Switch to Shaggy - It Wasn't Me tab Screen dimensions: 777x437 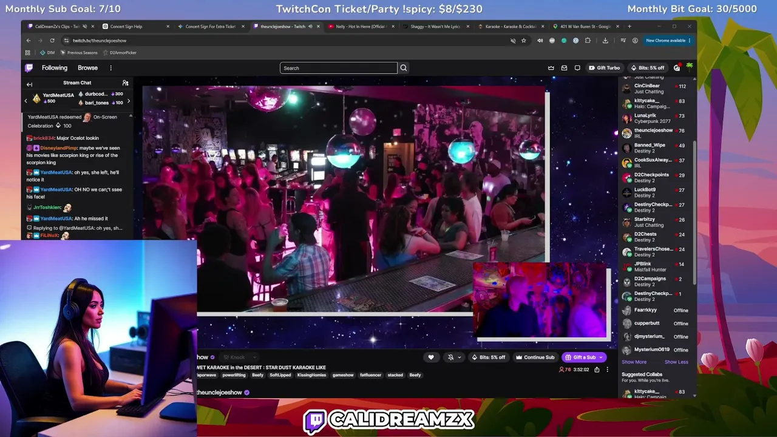(x=436, y=27)
